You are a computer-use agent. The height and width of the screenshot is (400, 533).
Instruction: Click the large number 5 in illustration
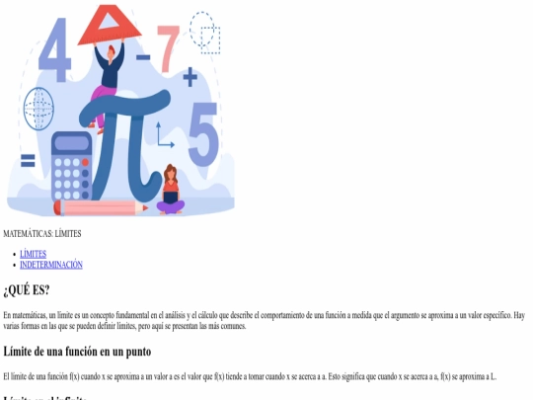[x=203, y=134]
